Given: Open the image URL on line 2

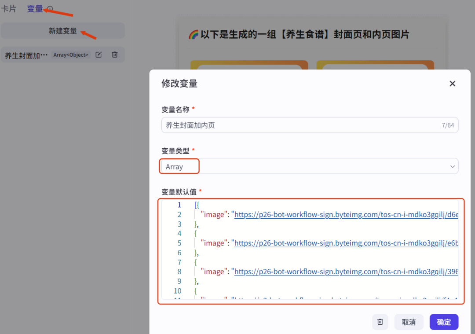Looking at the screenshot, I should click(x=346, y=215).
